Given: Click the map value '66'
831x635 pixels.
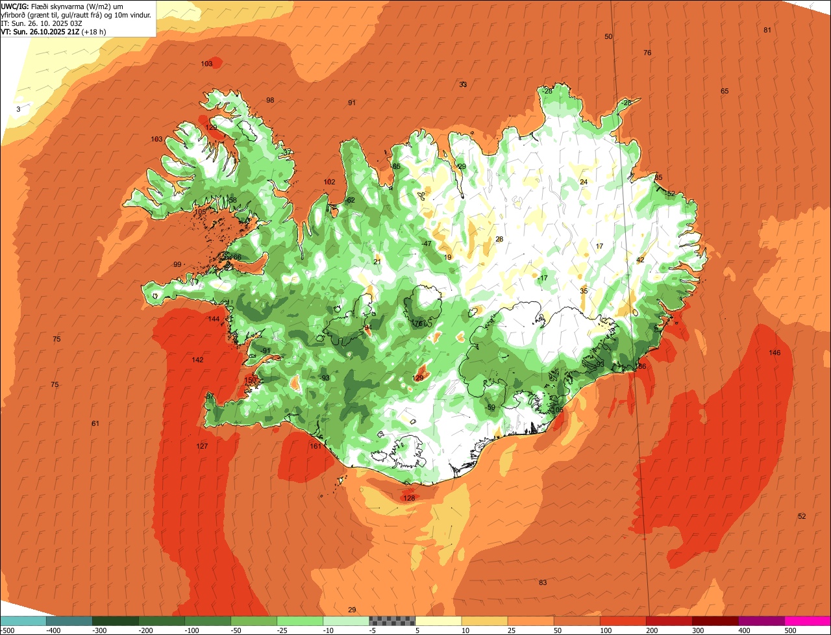Looking at the screenshot, I should [237, 258].
